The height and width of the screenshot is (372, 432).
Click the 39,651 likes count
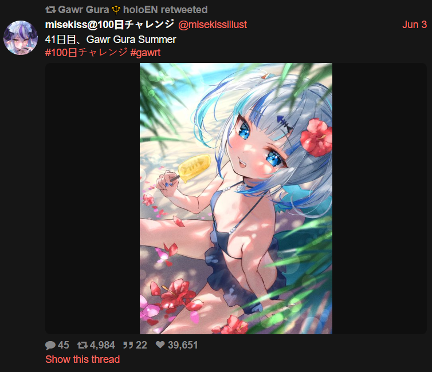point(183,345)
